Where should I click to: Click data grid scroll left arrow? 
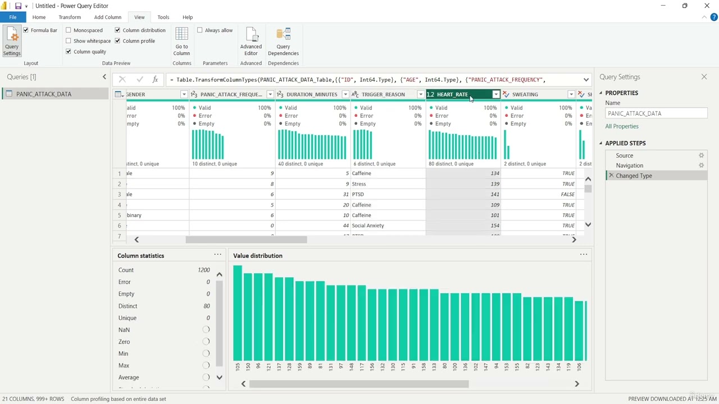(x=136, y=240)
